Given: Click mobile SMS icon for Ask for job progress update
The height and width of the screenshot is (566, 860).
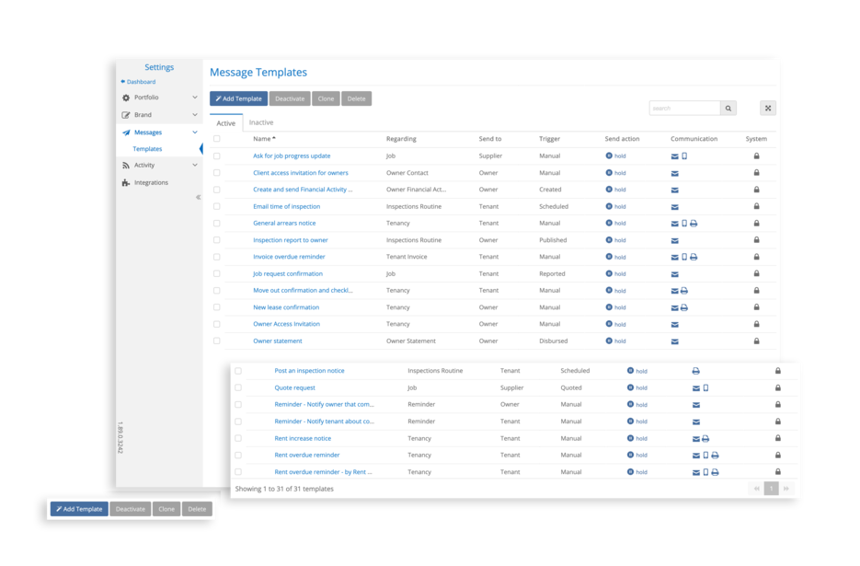Looking at the screenshot, I should [x=684, y=156].
